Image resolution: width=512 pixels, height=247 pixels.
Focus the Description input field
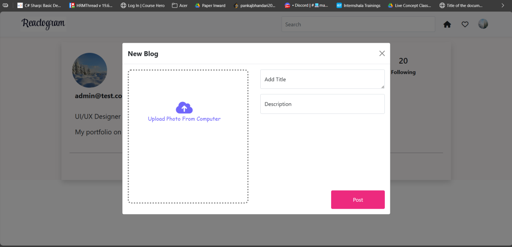point(322,104)
